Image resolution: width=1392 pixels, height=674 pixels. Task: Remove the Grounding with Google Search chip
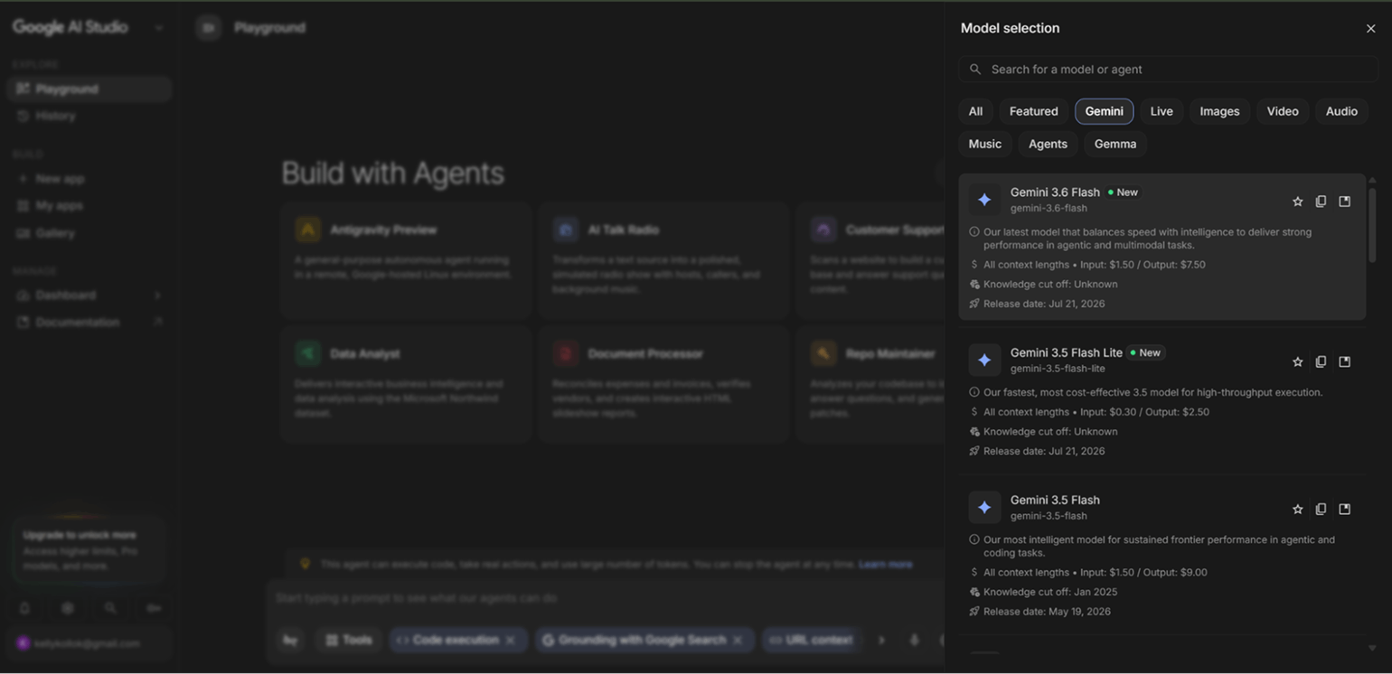tap(738, 641)
